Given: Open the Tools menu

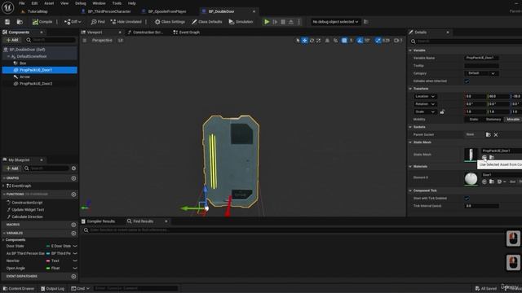Looking at the screenshot, I should pyautogui.click(x=117, y=3).
